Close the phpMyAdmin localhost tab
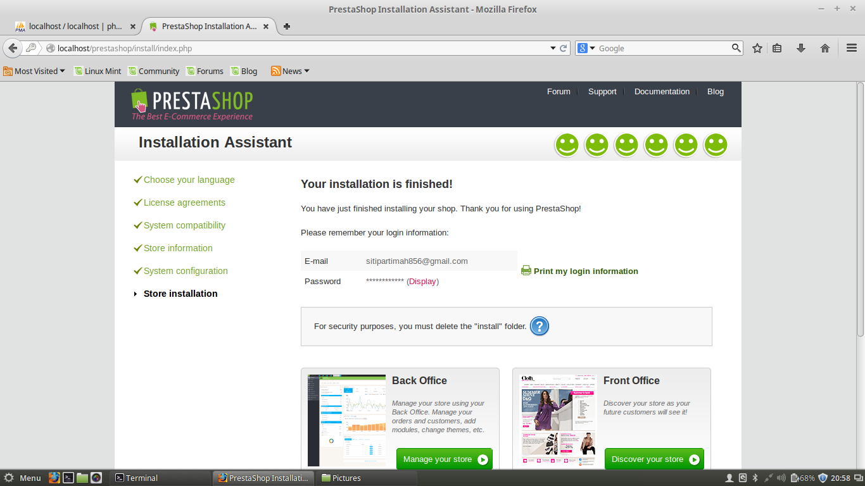Image resolution: width=865 pixels, height=486 pixels. click(133, 27)
